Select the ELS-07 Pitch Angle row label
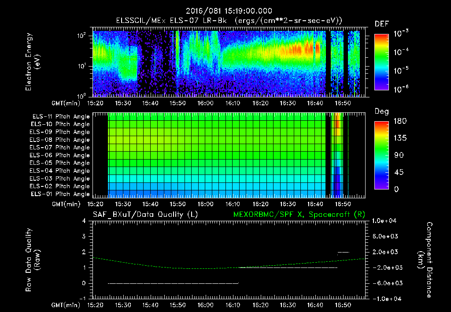Image resolution: width=451 pixels, height=312 pixels. pos(59,147)
